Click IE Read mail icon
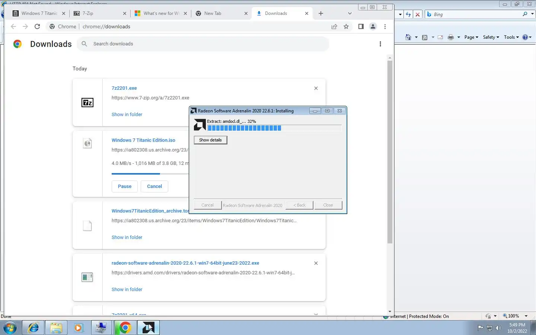This screenshot has height=335, width=536. tap(440, 37)
